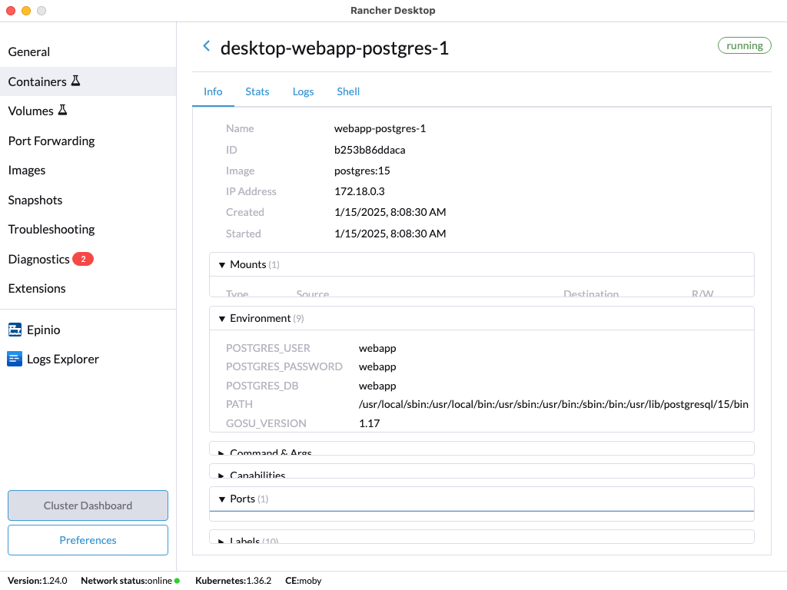Click the Cluster Dashboard button

point(88,505)
